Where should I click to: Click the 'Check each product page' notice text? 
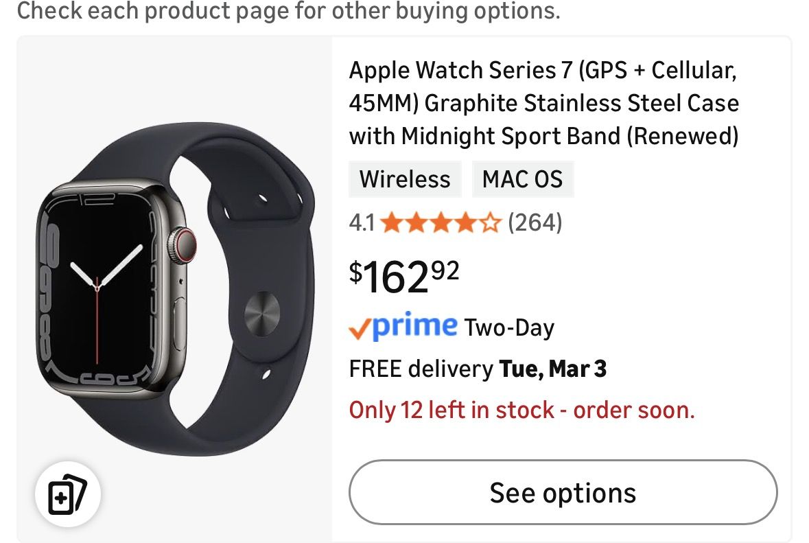pos(288,11)
